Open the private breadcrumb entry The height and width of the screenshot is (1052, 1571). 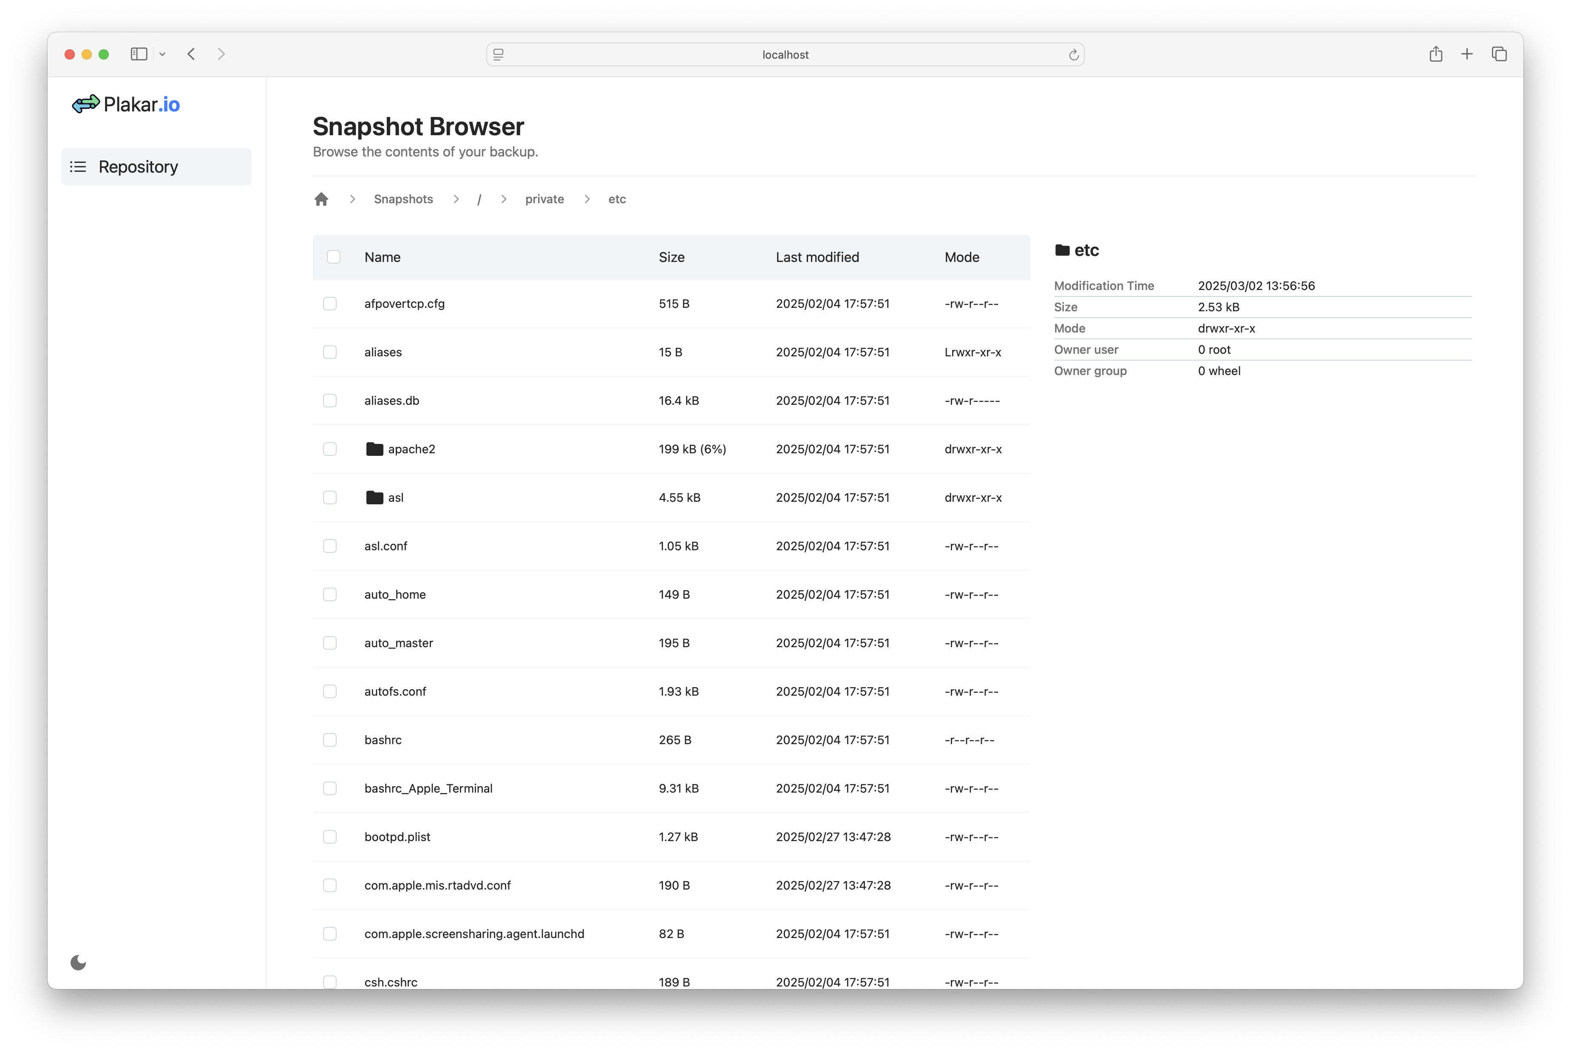544,199
